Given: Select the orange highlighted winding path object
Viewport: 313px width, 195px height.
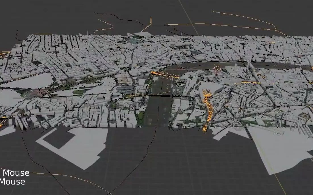Looking at the screenshot, I should pyautogui.click(x=208, y=110).
